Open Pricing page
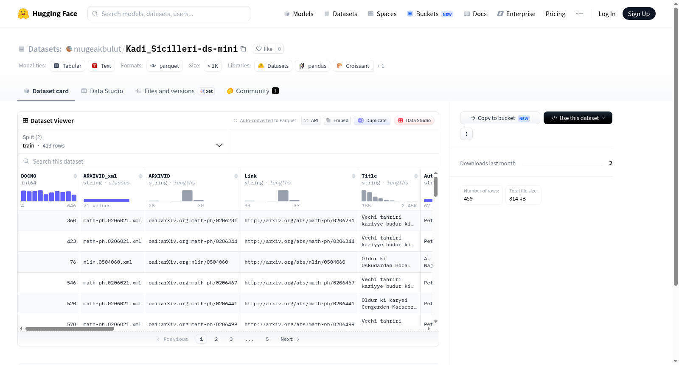Viewport: 679px width, 365px height. click(x=556, y=14)
